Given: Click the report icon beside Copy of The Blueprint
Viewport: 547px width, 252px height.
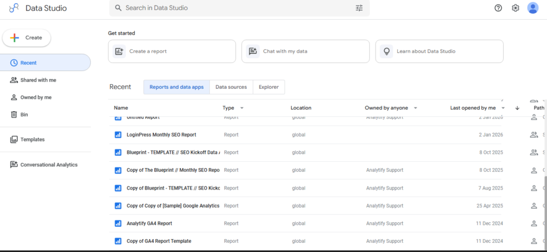Looking at the screenshot, I should (x=118, y=170).
